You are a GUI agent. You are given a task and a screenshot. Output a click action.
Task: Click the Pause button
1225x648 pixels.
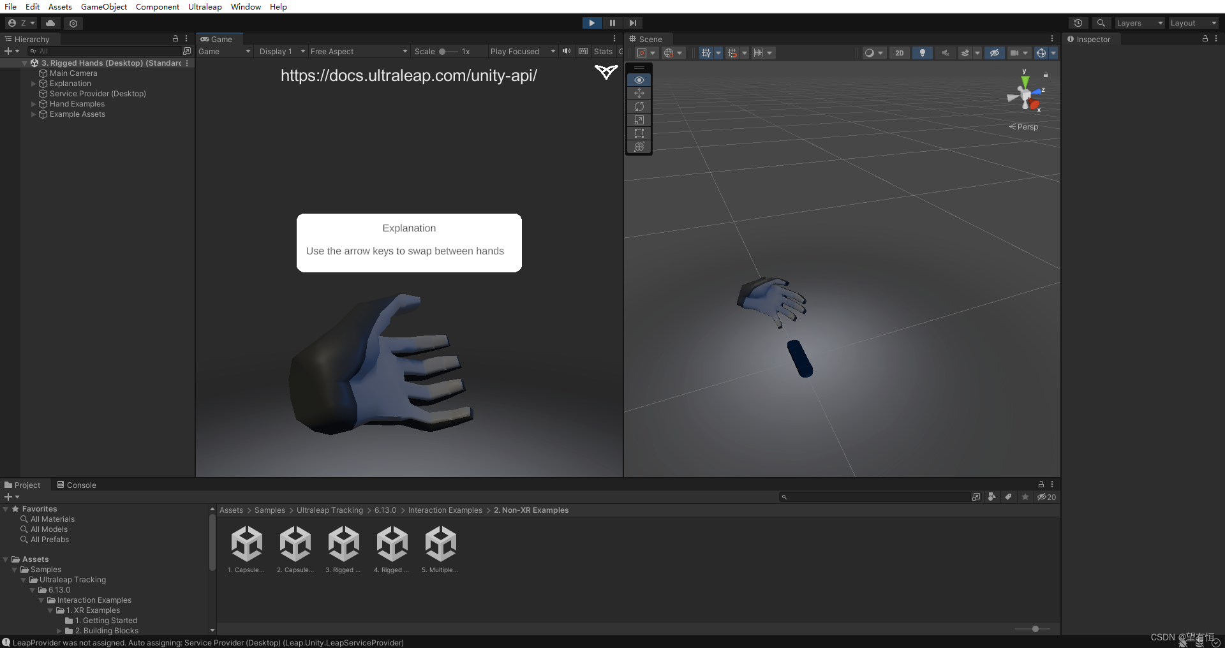[612, 23]
